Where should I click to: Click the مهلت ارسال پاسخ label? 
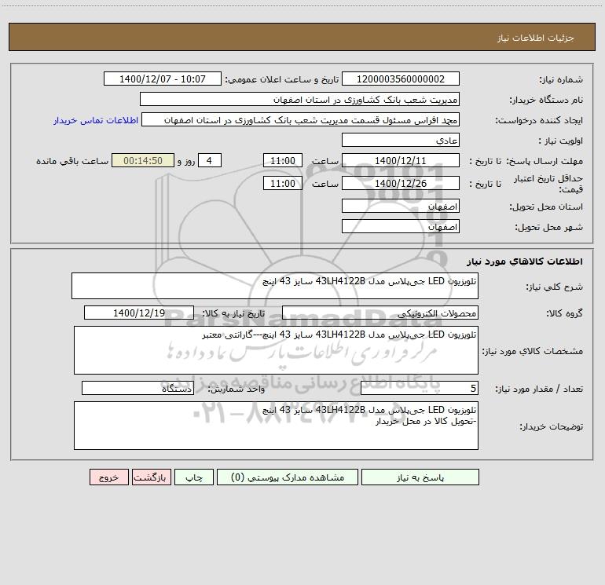(x=544, y=161)
